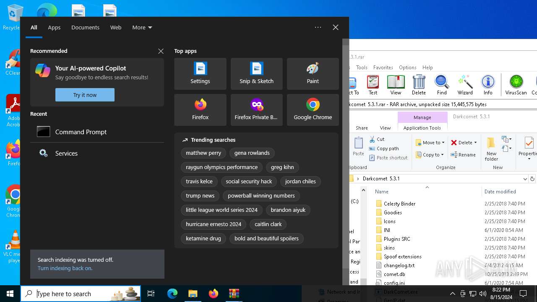The image size is (537, 302).
Task: Click Paste shortcut in ribbon
Action: pyautogui.click(x=388, y=158)
